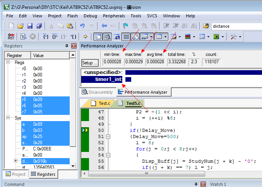Click Registers list scroll-down arrow
This screenshot has height=187, width=262.
point(73,166)
